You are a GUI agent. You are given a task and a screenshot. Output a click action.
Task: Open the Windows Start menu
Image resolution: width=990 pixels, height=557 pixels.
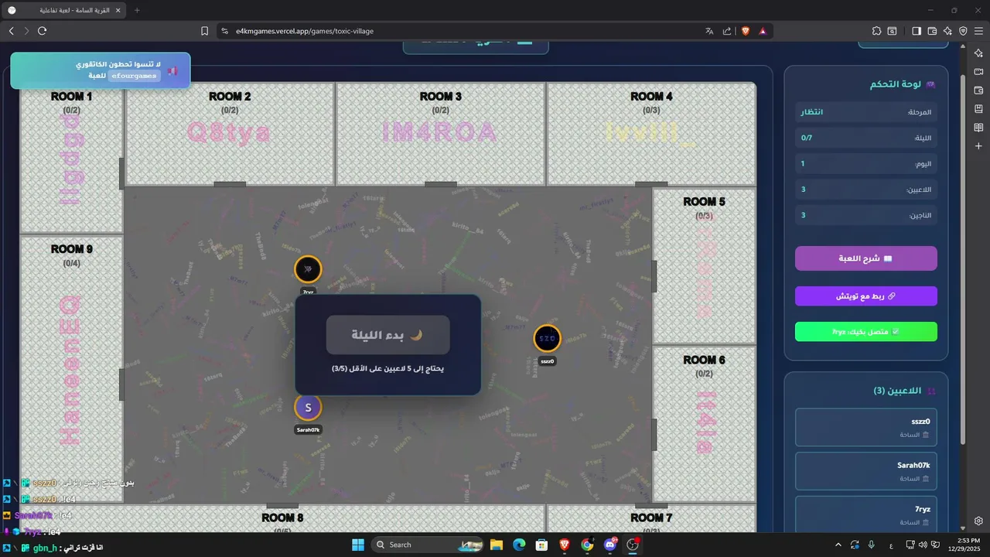click(x=358, y=545)
